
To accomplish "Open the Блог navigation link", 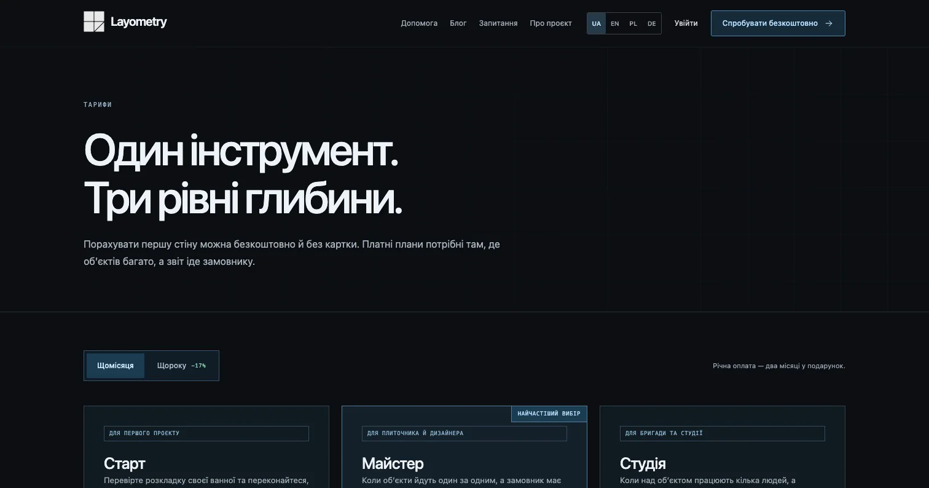I will coord(458,23).
